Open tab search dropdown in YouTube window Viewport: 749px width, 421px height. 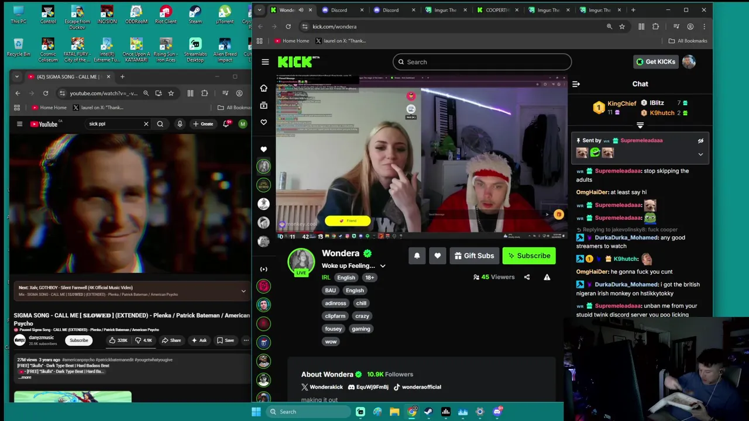16,77
